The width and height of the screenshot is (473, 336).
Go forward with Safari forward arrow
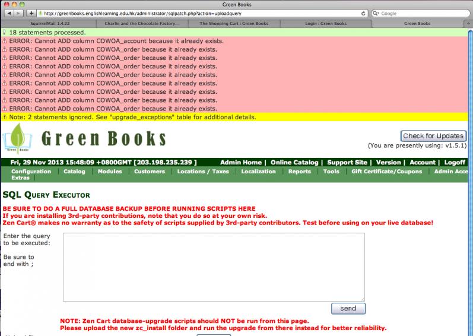pos(18,13)
